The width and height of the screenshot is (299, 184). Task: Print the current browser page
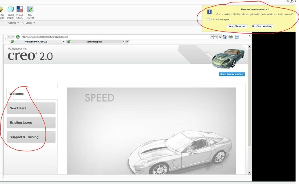[x=231, y=37]
